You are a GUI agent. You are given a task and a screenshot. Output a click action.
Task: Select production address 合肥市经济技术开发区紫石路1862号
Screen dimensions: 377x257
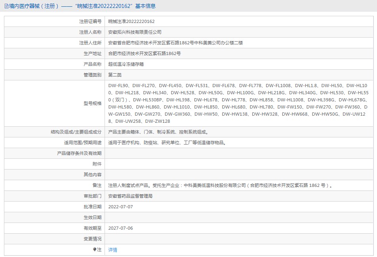coord(145,53)
